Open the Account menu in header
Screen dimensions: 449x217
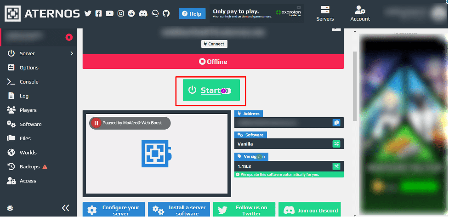coord(360,13)
